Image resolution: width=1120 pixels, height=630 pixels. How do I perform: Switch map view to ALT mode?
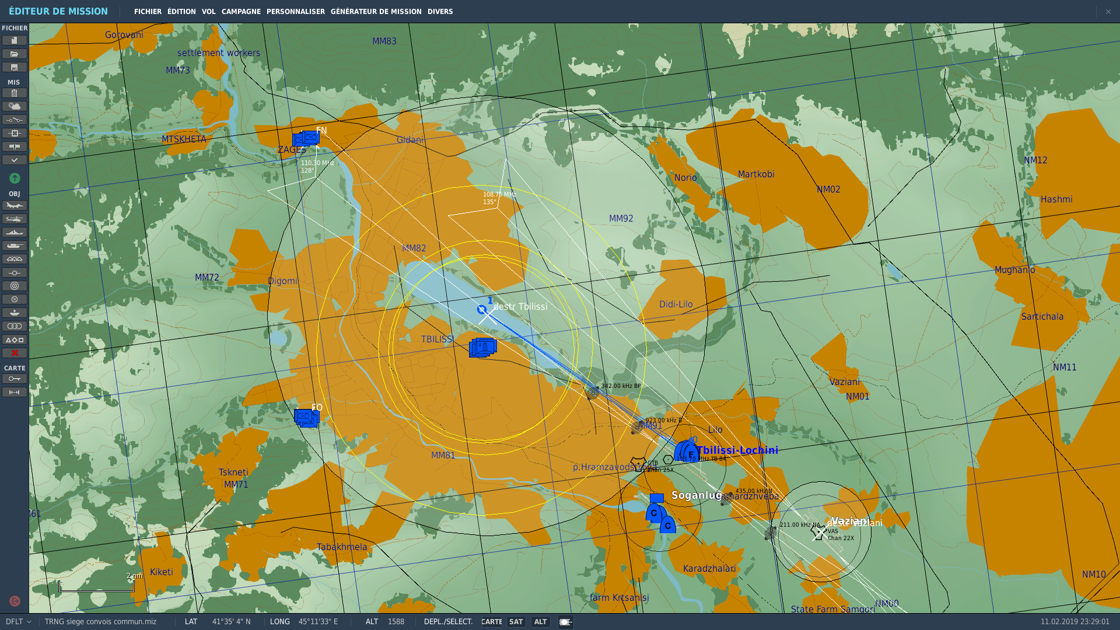(541, 622)
